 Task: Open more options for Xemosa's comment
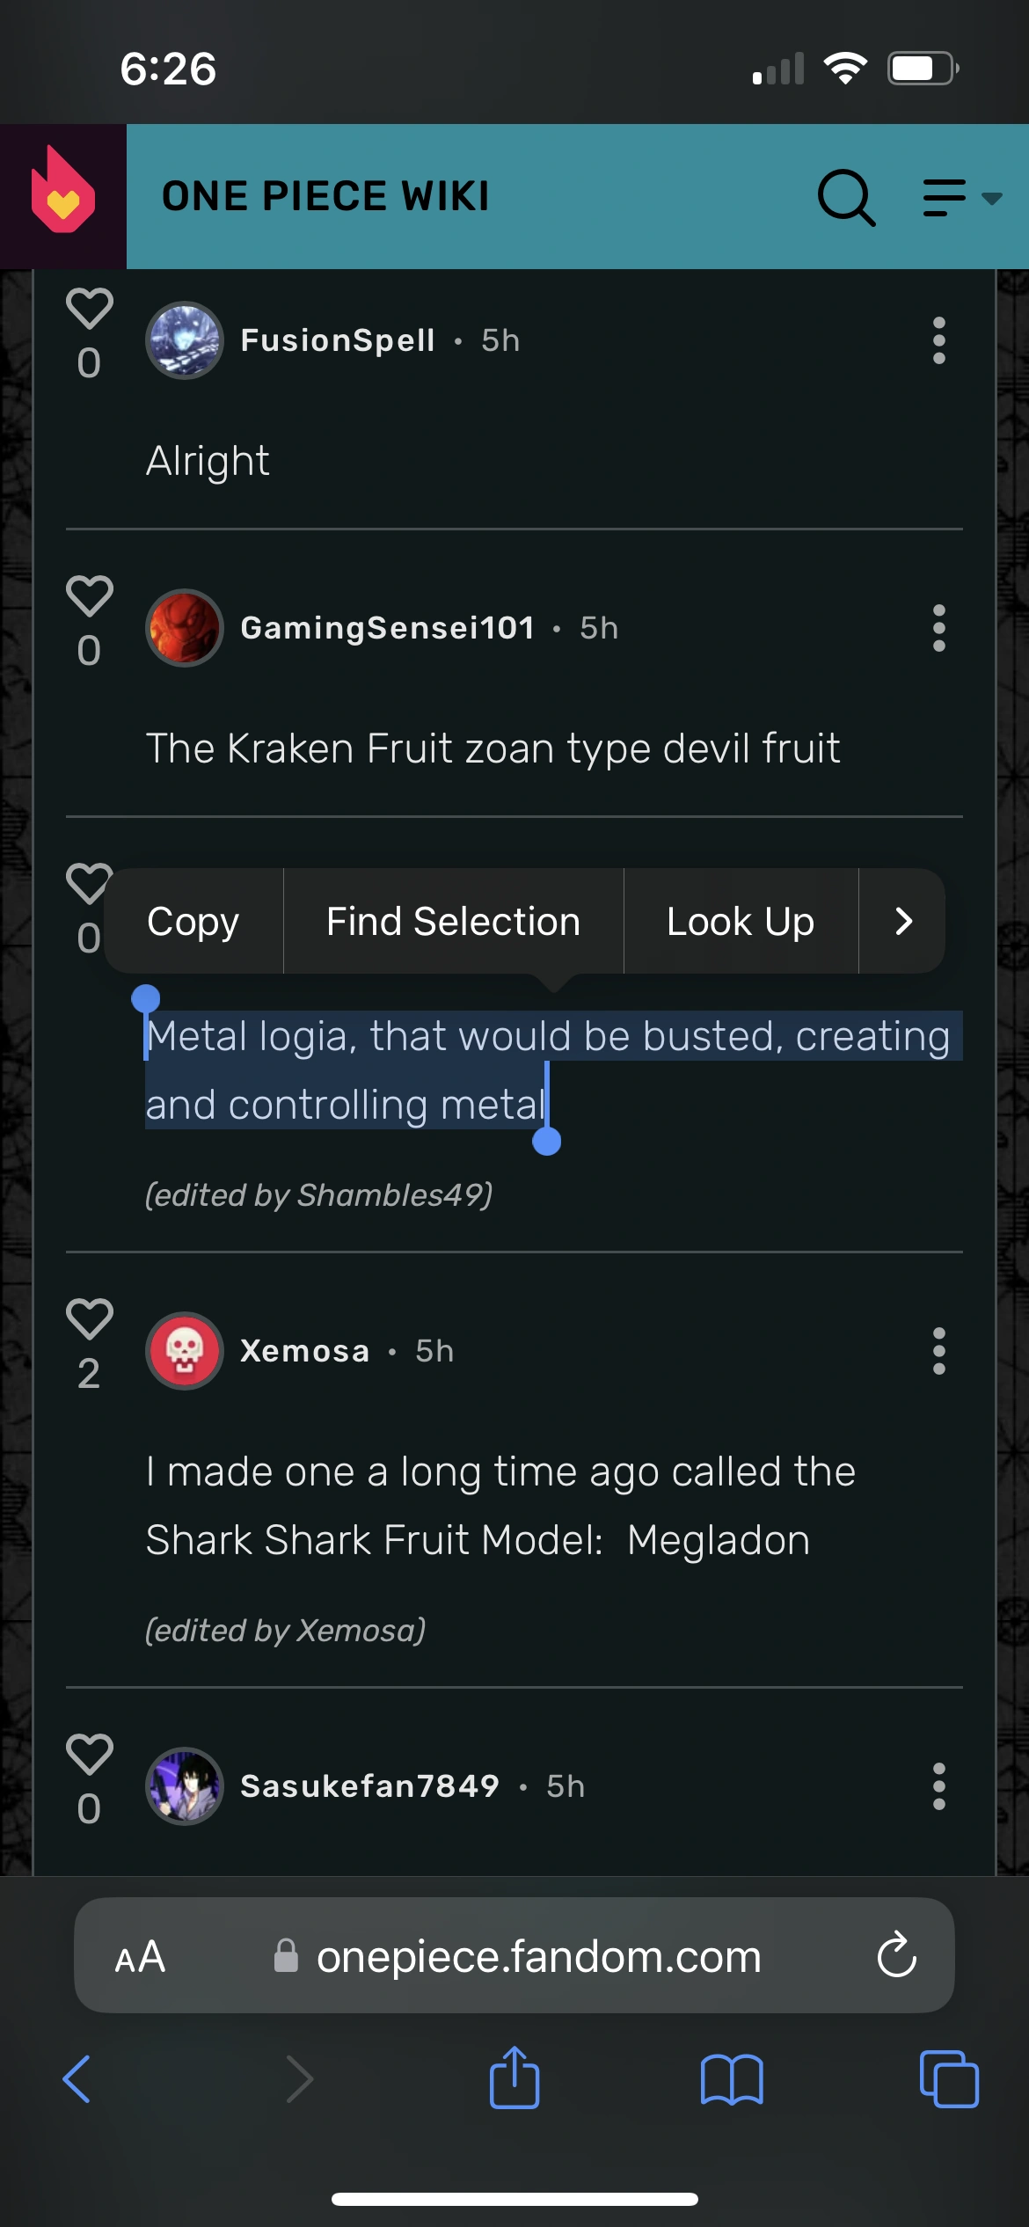tap(938, 1351)
